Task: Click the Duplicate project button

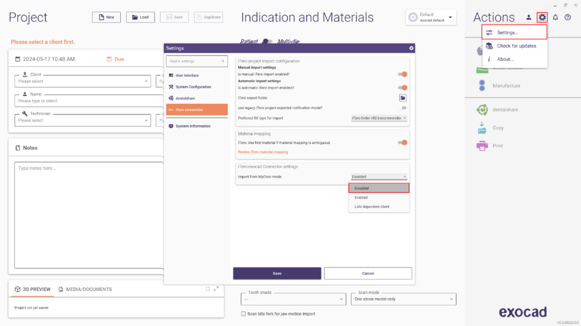Action: [x=208, y=17]
